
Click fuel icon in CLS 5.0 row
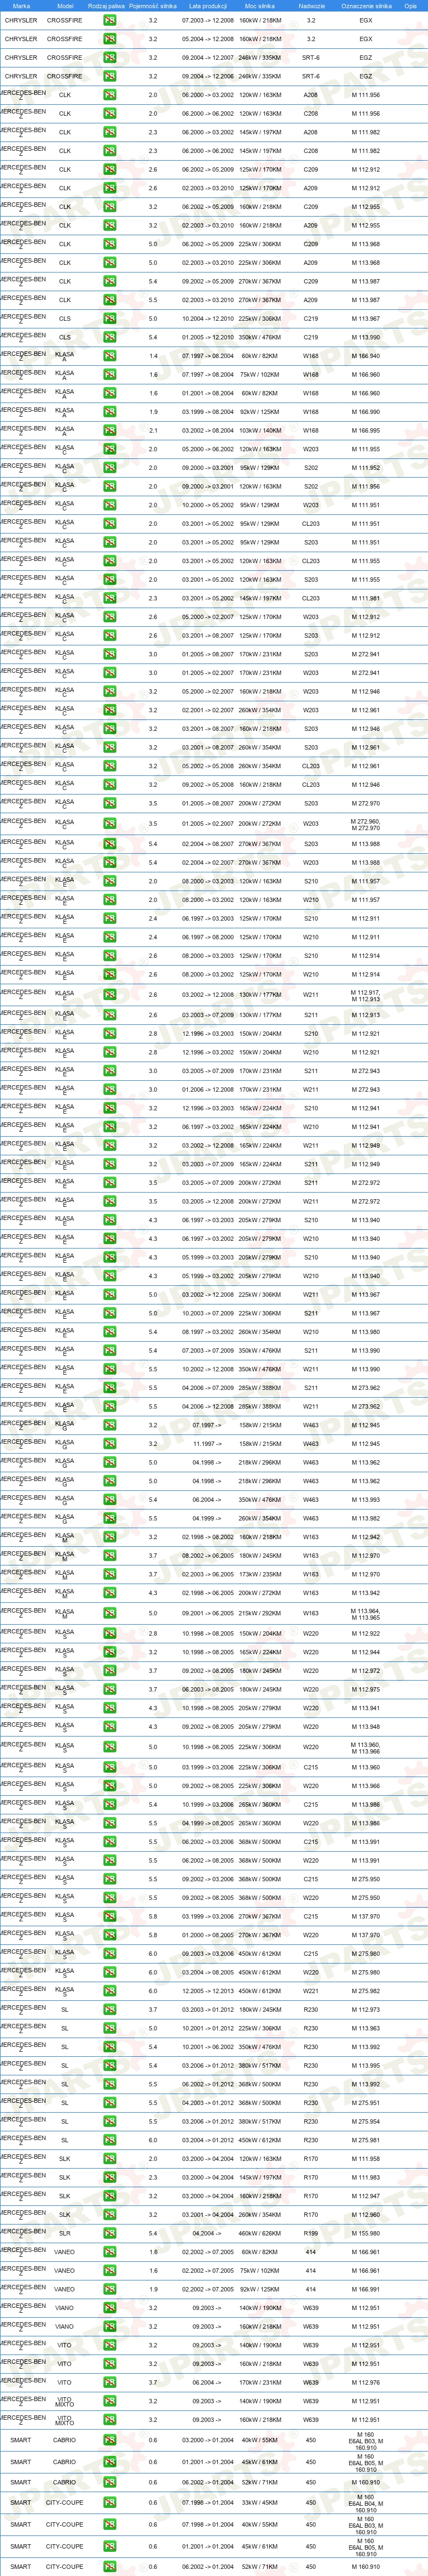[x=110, y=319]
